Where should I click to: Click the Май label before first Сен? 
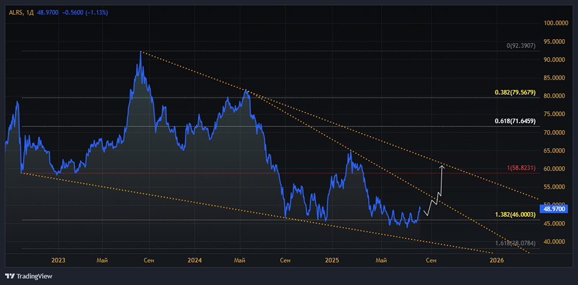coord(102,261)
